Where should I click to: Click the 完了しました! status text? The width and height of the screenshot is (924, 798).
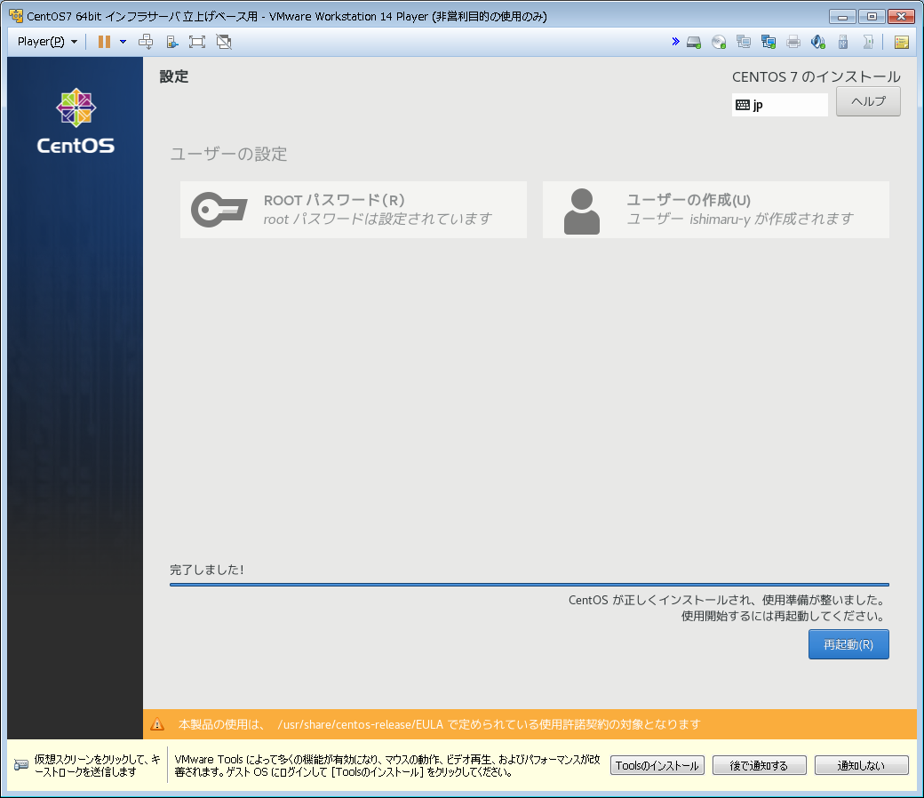(x=207, y=570)
